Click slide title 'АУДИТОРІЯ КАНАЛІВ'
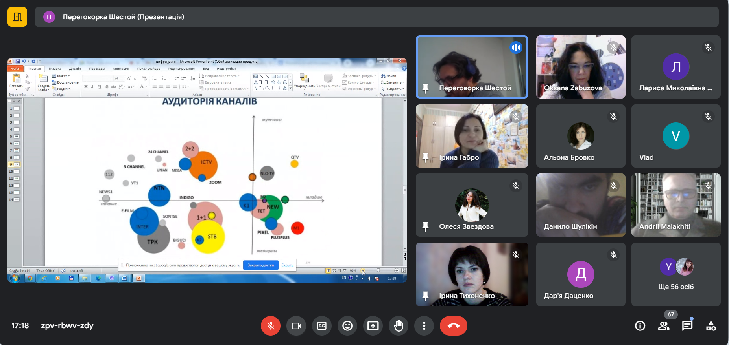 pos(209,102)
